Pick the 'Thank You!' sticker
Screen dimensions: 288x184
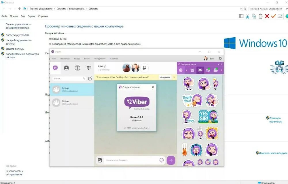[192, 100]
